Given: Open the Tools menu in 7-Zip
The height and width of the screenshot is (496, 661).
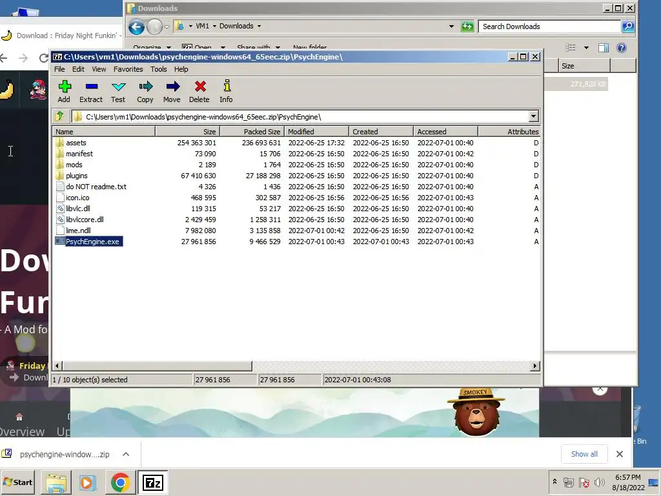Looking at the screenshot, I should click(159, 68).
